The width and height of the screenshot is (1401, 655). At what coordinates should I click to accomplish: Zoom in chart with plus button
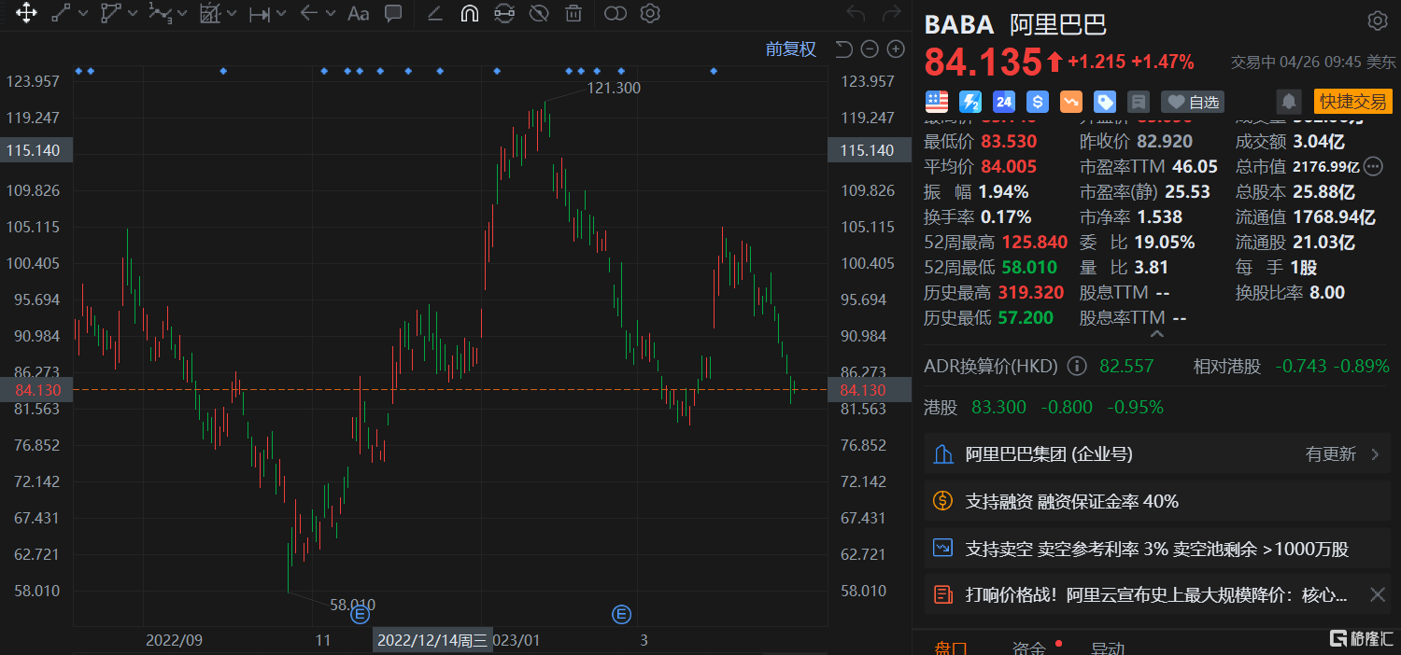point(896,49)
